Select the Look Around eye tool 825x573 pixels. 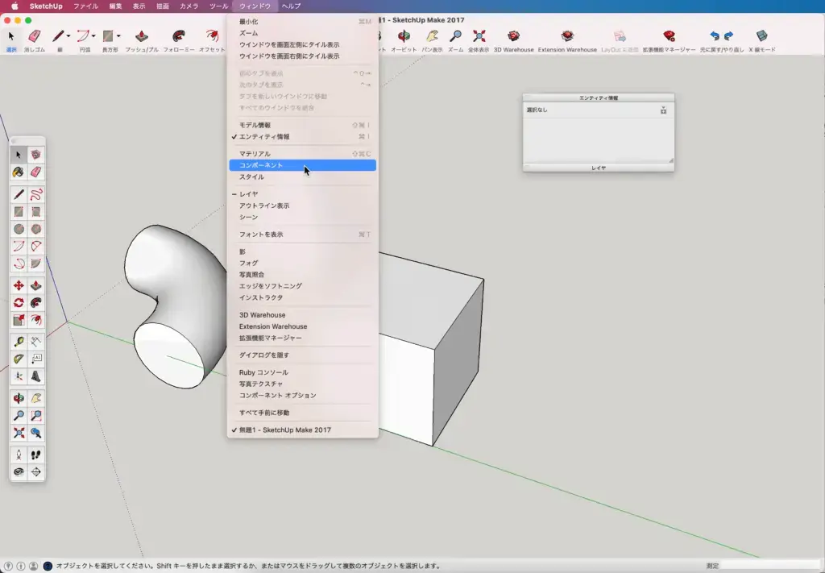tap(19, 472)
